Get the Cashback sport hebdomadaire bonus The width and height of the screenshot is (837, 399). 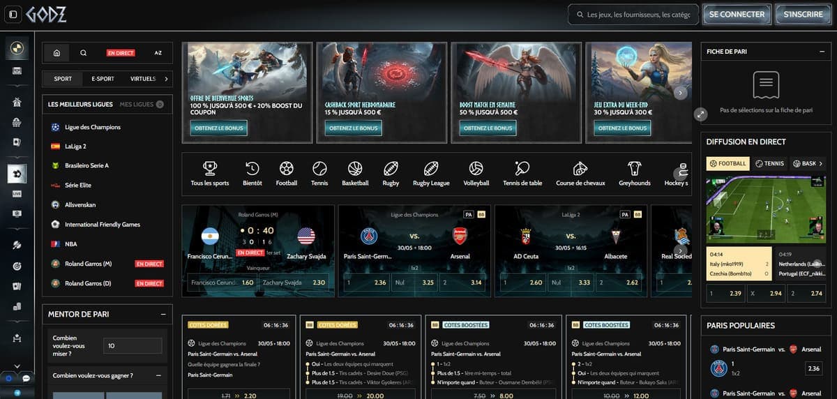coord(354,128)
